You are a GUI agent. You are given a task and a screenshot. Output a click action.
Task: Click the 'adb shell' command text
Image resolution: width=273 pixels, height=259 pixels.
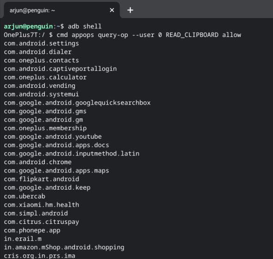(x=85, y=26)
